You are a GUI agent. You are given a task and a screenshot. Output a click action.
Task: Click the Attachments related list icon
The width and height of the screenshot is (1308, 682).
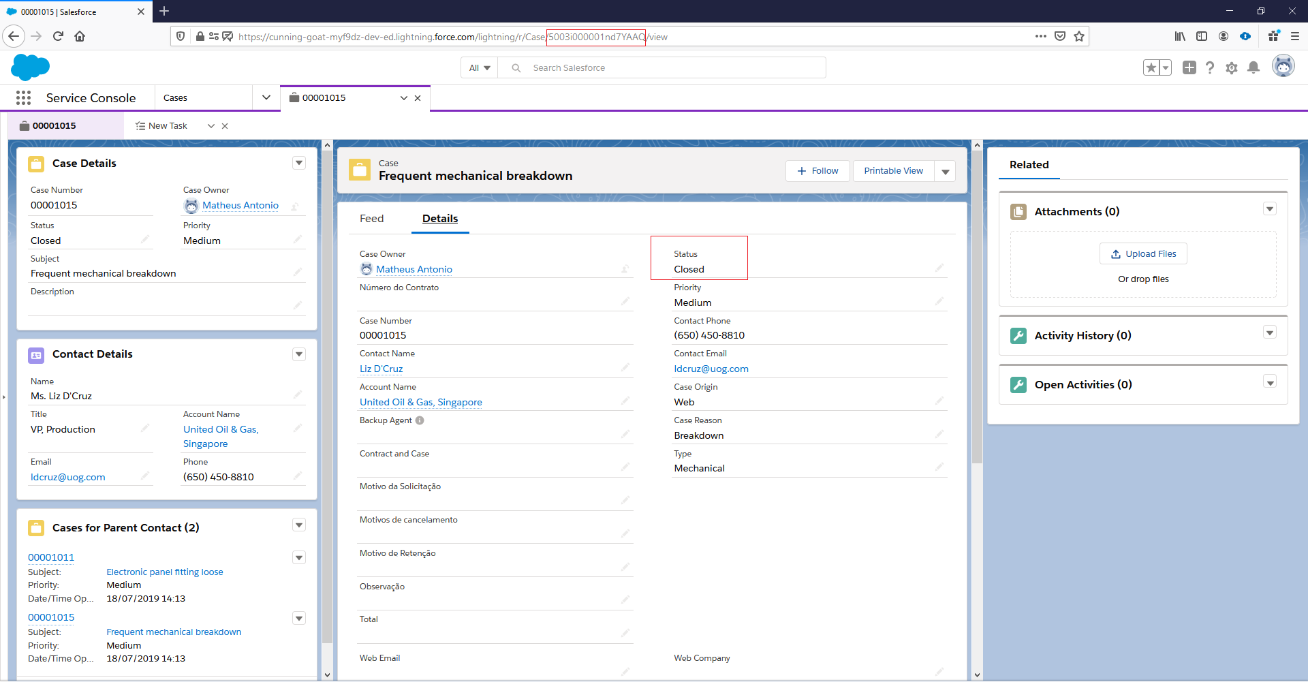pyautogui.click(x=1018, y=212)
